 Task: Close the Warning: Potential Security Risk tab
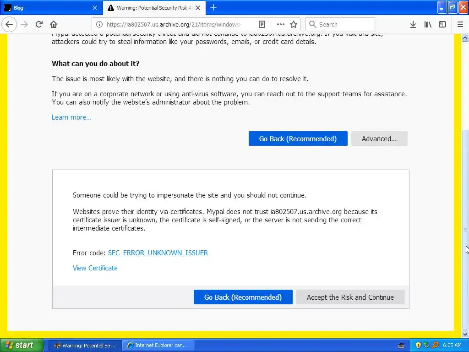click(198, 8)
